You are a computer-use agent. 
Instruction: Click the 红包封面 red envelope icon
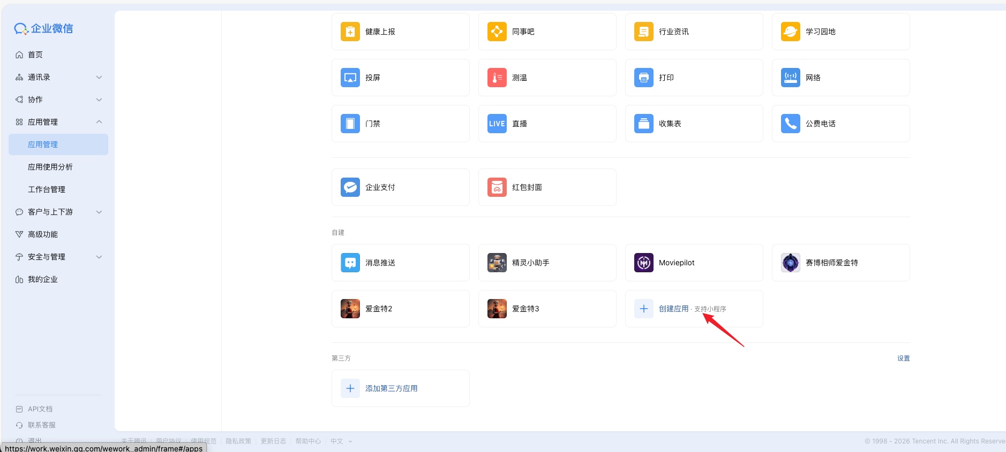click(497, 188)
